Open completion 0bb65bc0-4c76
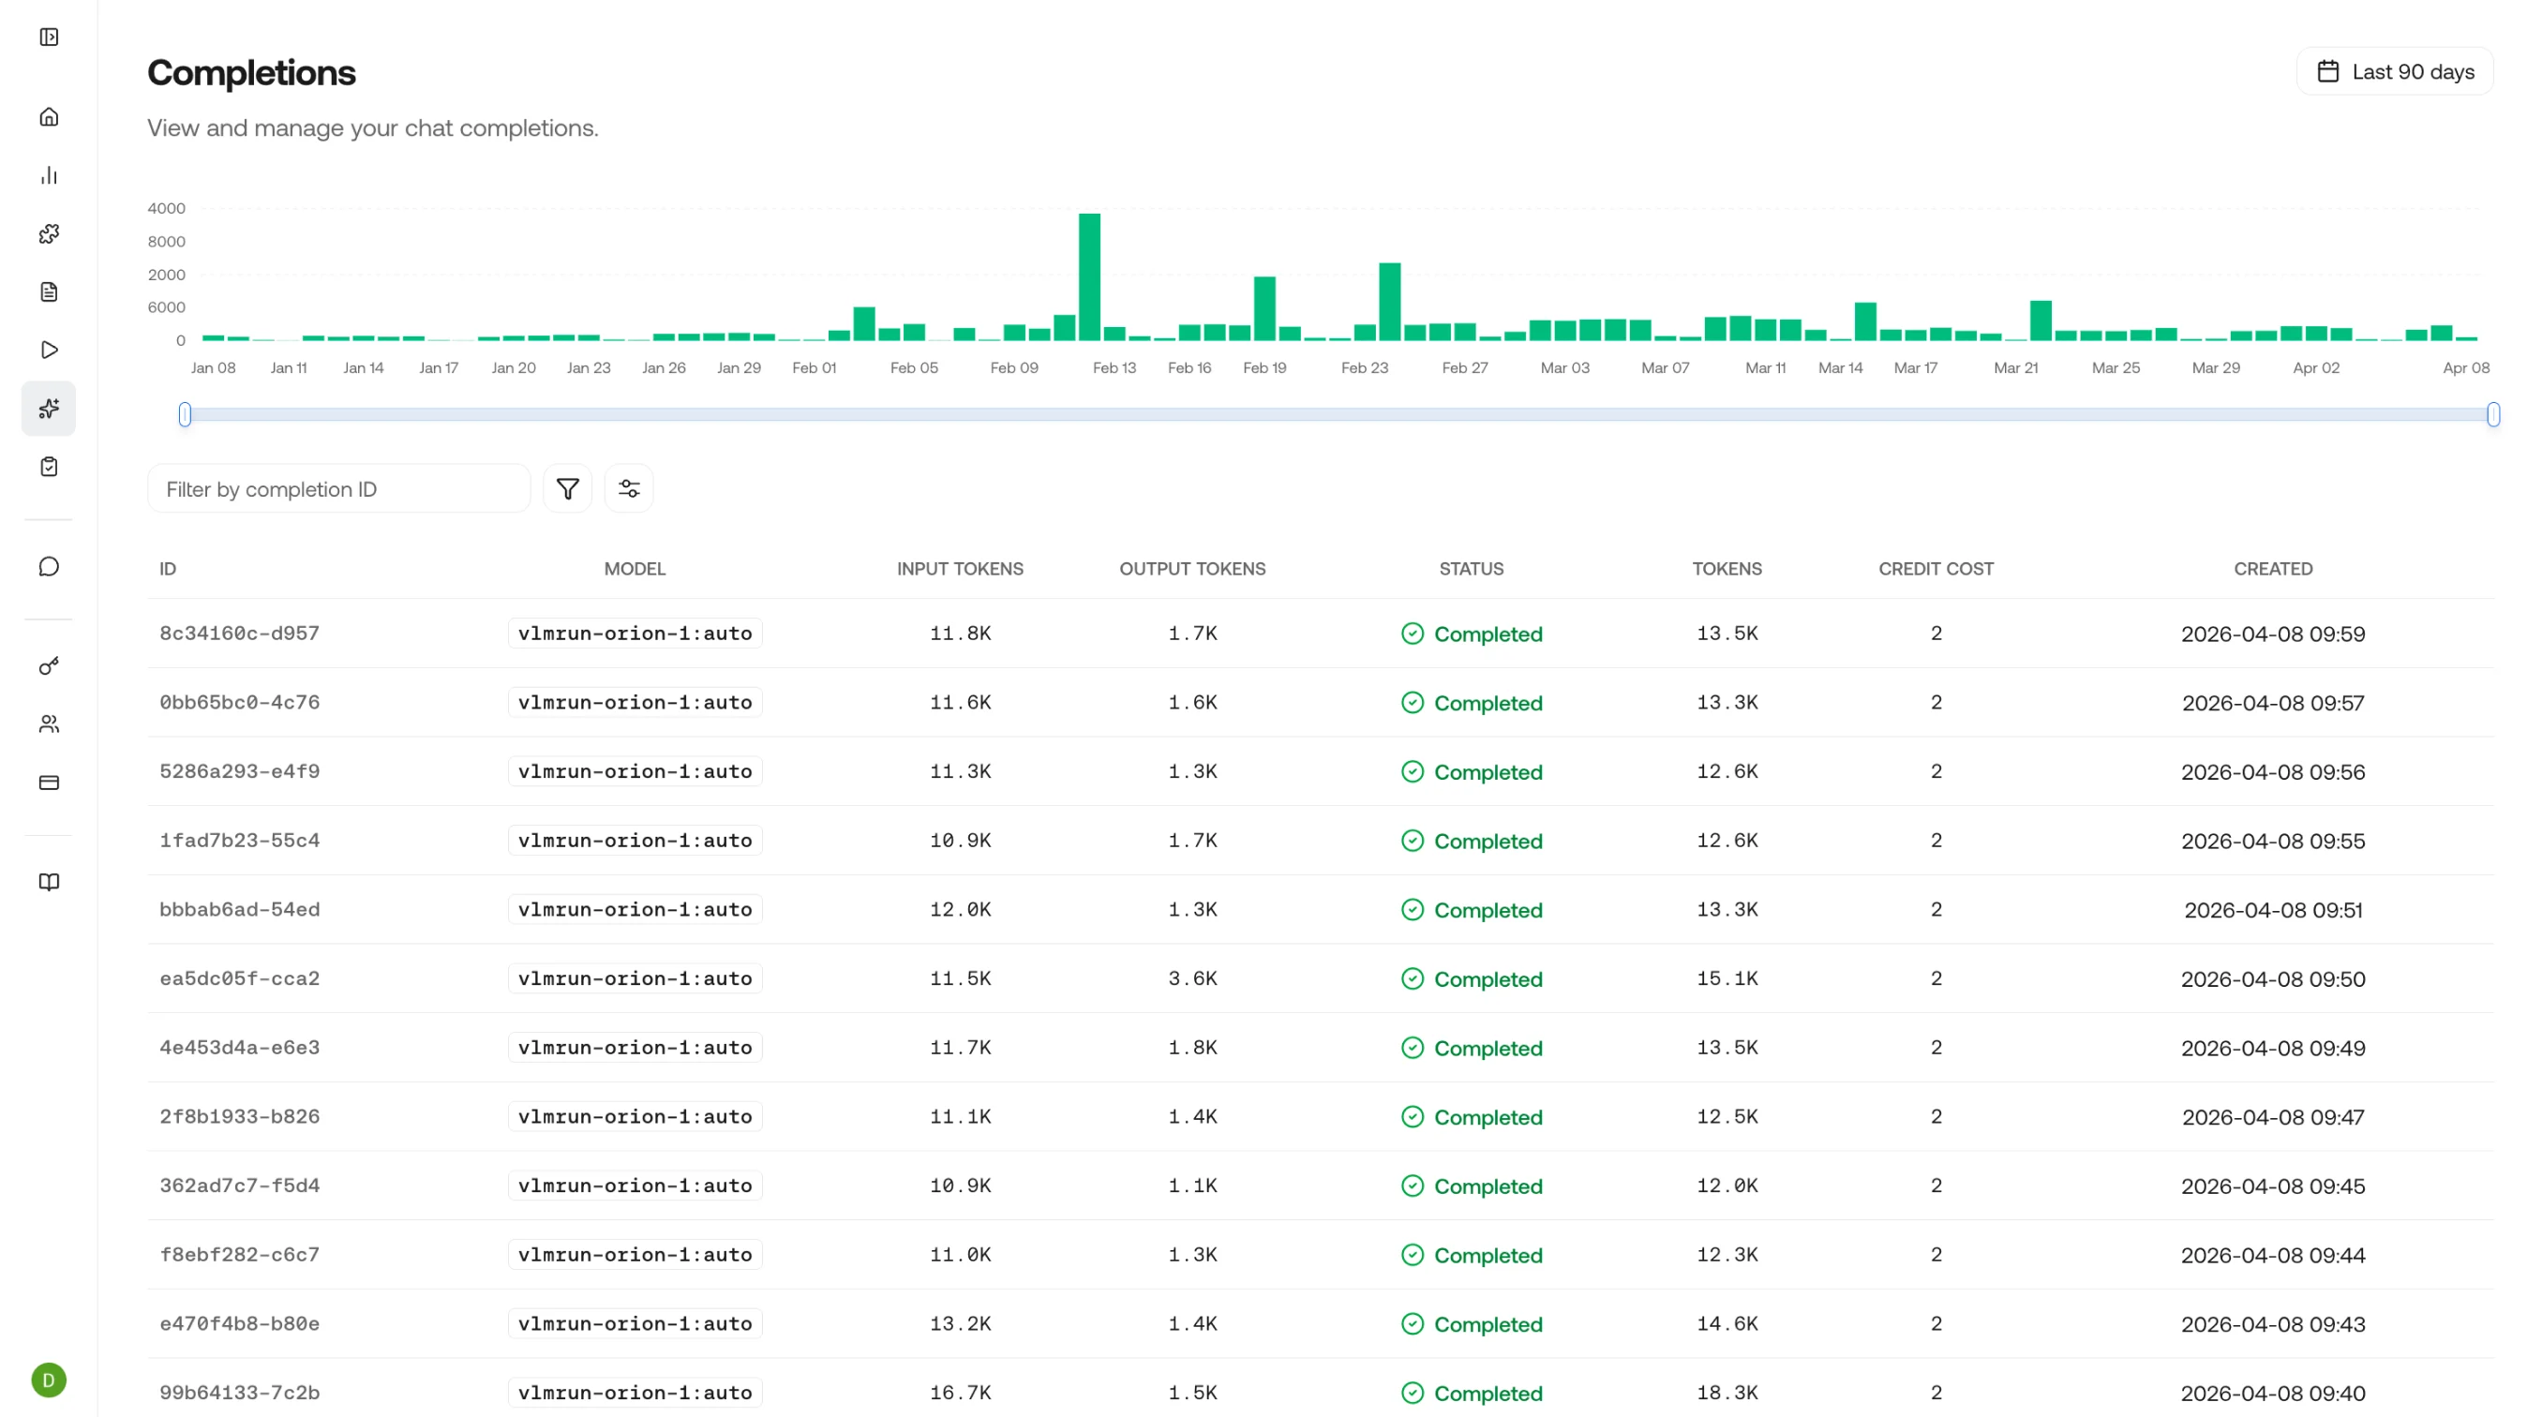This screenshot has height=1417, width=2542. click(240, 703)
